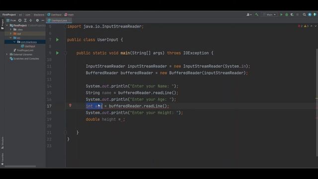Screen dimensions: 318x179
Task: Click the error bulb on line 17
Action: 70,105
